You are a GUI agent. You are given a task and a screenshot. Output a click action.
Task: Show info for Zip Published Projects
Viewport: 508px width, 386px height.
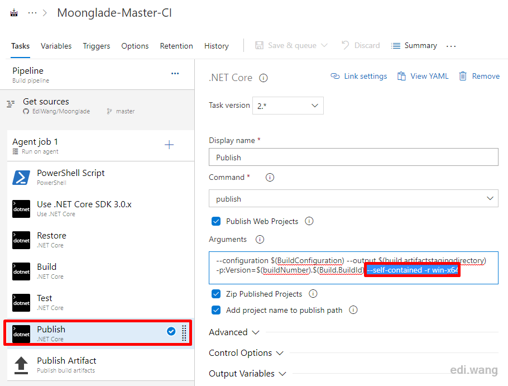[x=313, y=294]
